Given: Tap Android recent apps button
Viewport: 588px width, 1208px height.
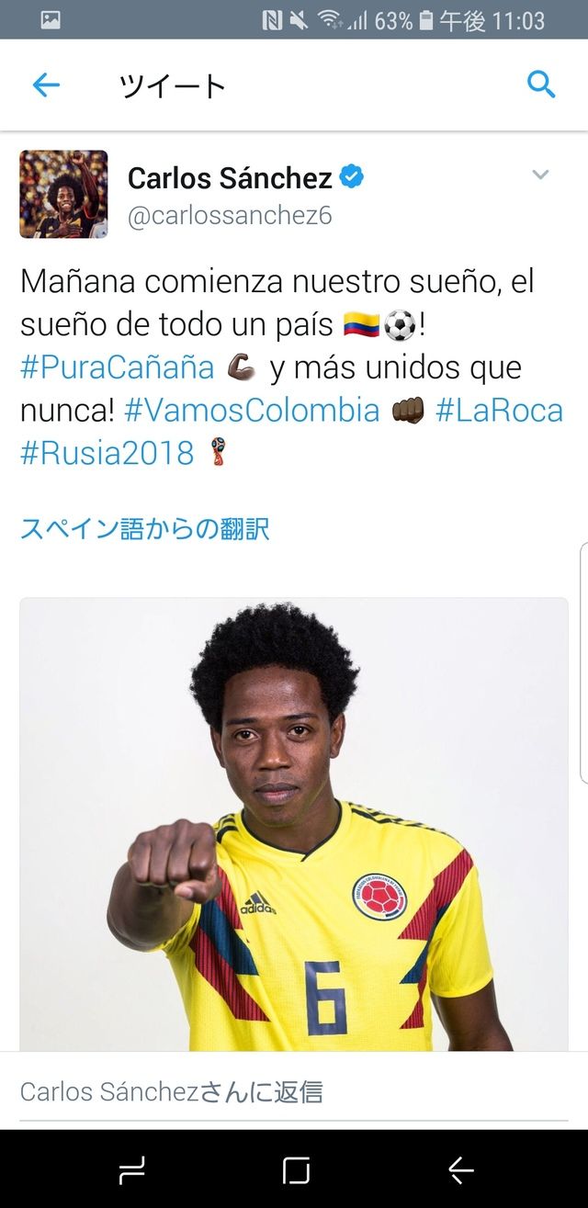Looking at the screenshot, I should coord(132,1170).
